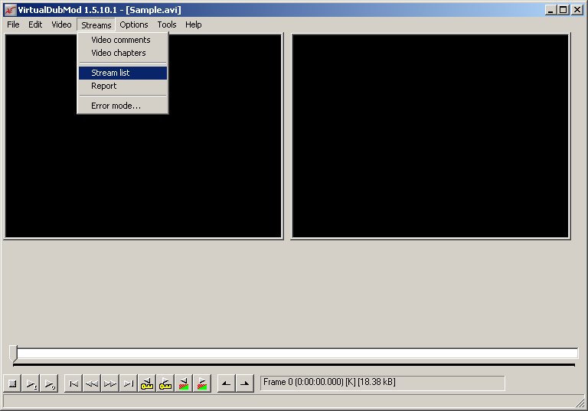The width and height of the screenshot is (588, 411).
Task: Close the VirtualDubMod window
Action: click(577, 10)
